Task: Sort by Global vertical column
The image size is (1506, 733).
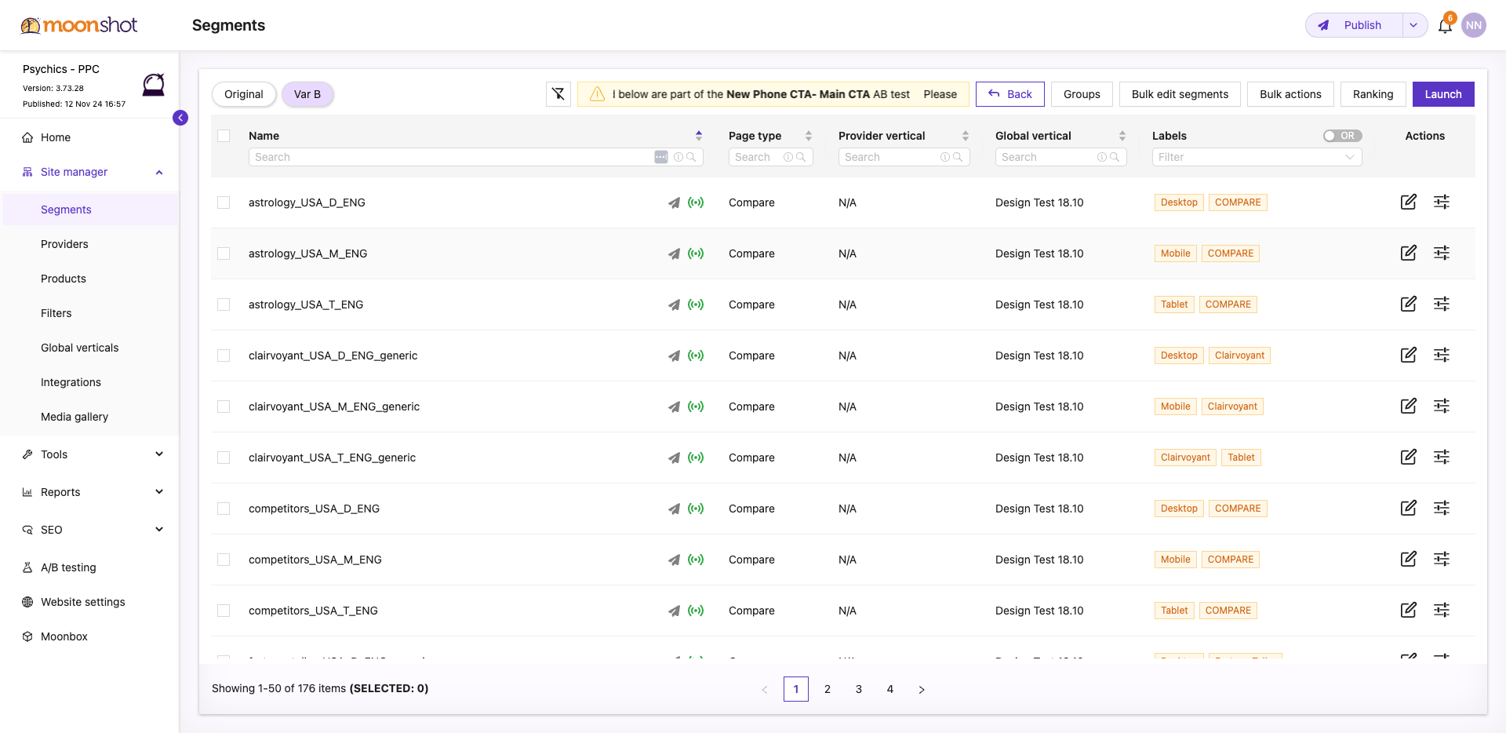Action: (1122, 136)
